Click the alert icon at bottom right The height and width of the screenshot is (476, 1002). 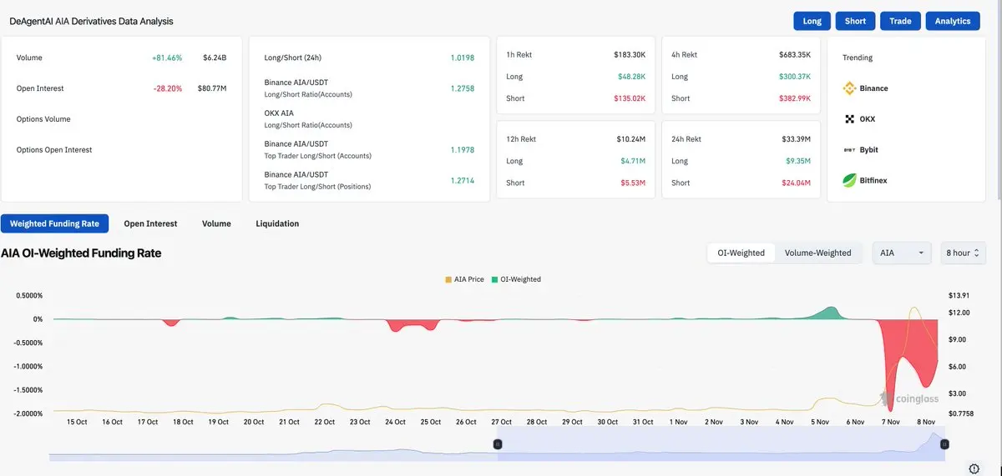974,468
